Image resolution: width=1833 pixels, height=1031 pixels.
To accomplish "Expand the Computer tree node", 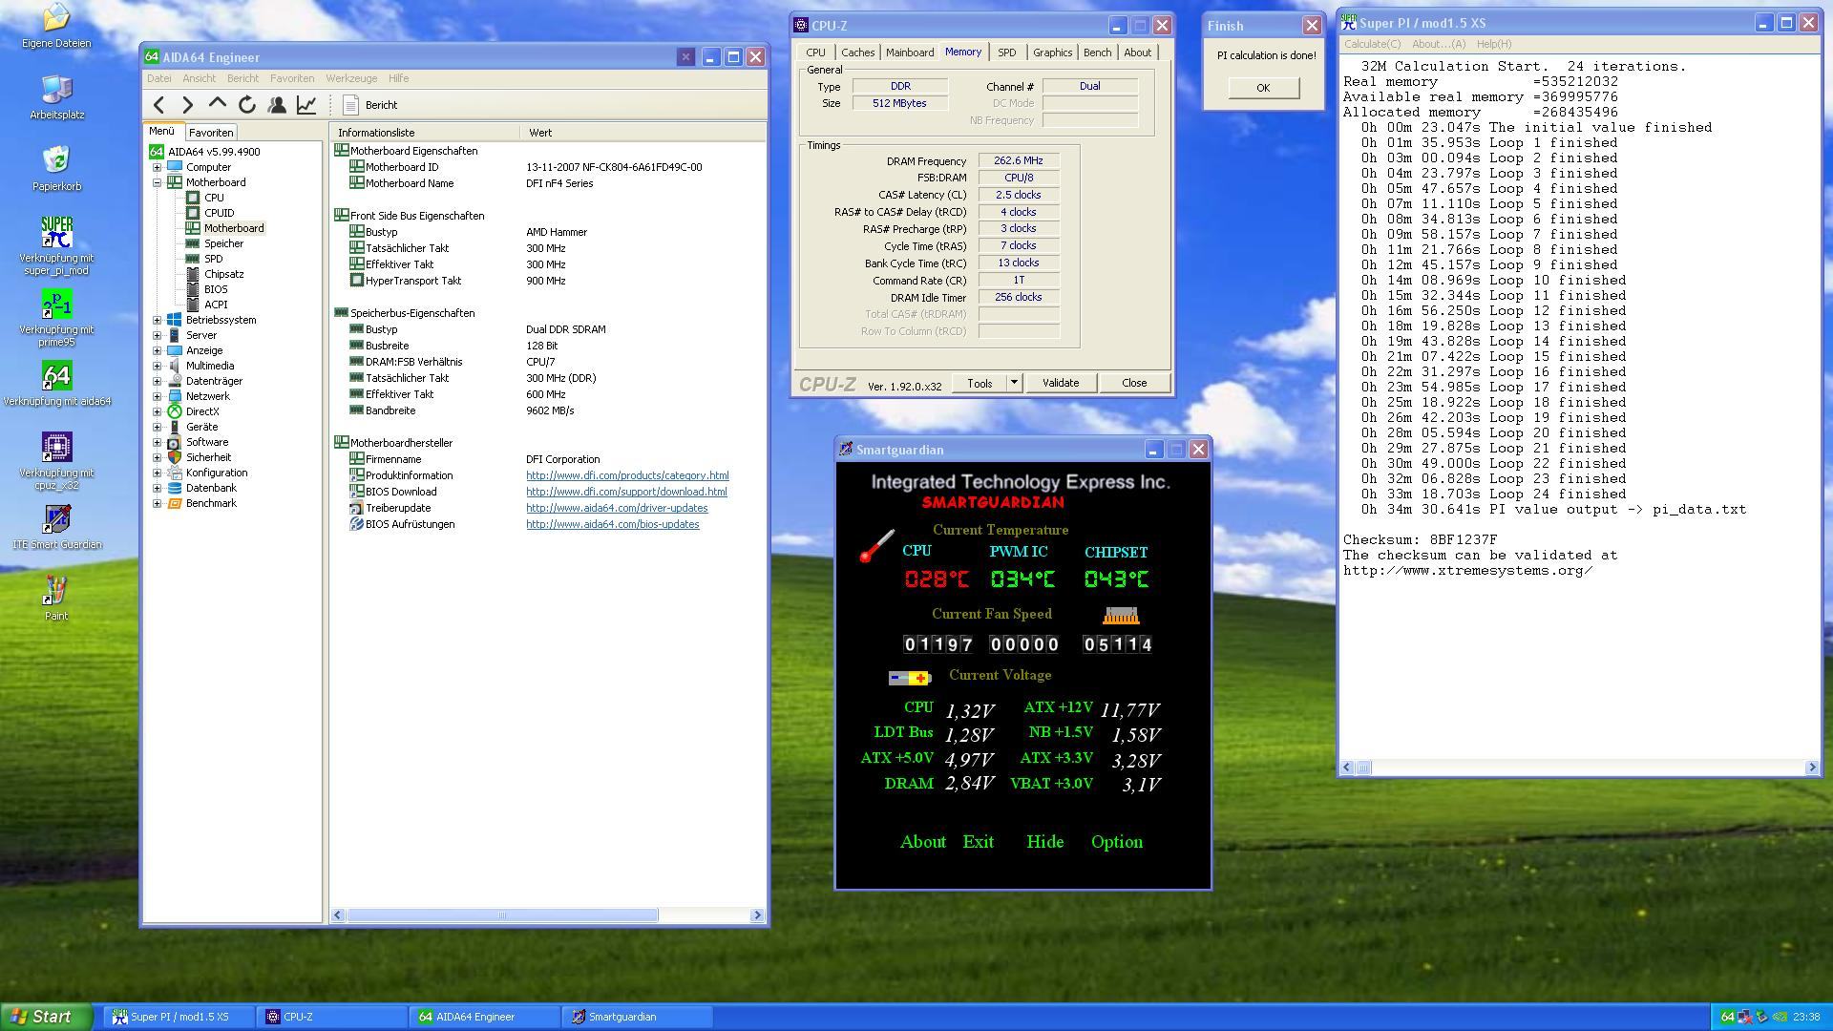I will [157, 167].
